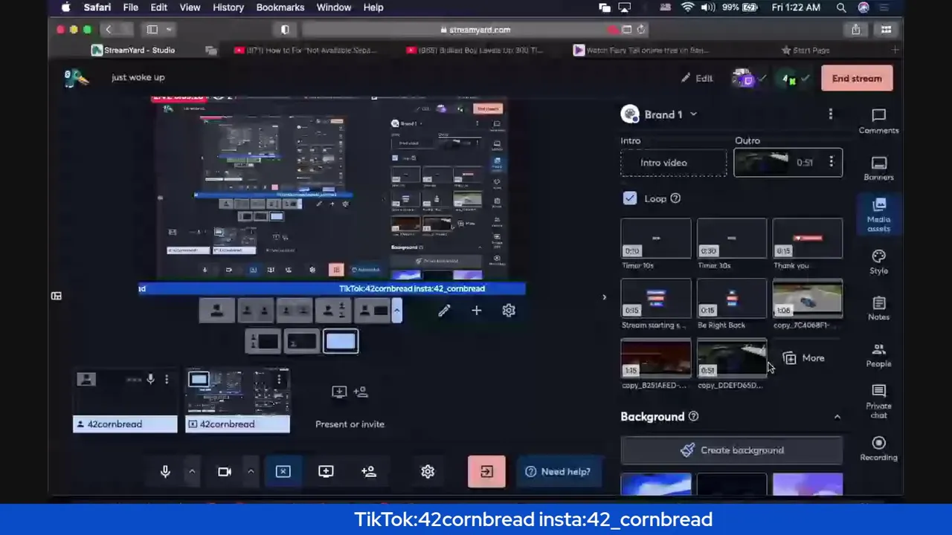
Task: Click the Need help? button
Action: 558,471
